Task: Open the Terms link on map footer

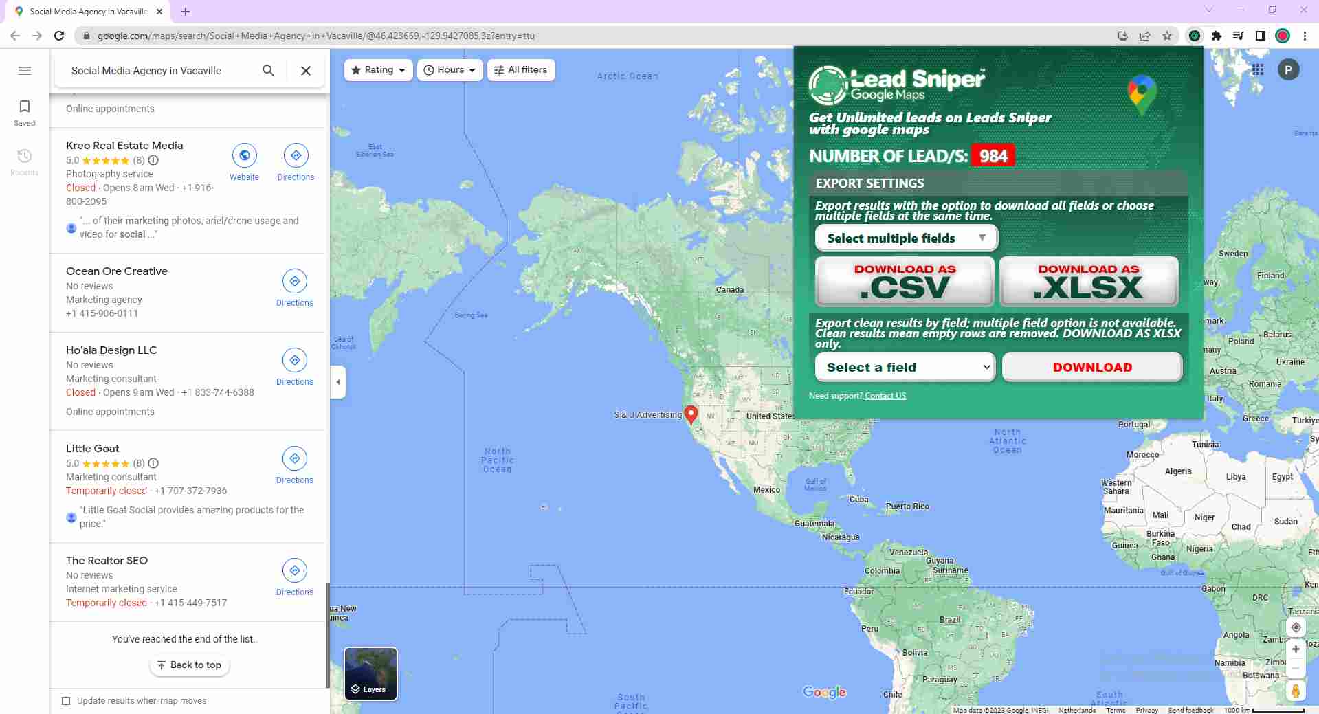Action: (1116, 710)
